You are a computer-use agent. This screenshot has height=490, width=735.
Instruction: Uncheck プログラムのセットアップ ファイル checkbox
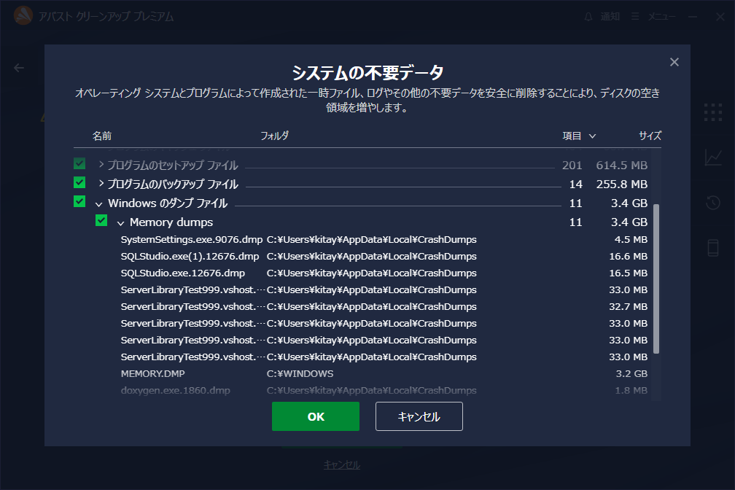point(79,163)
